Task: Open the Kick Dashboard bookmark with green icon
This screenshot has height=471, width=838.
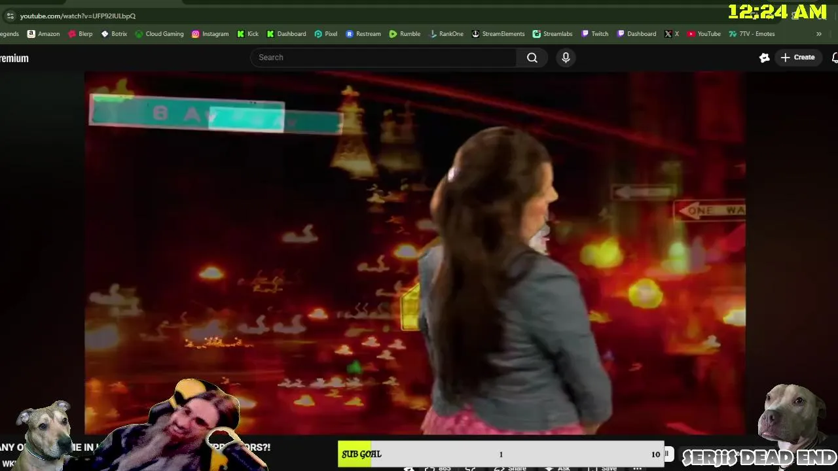Action: point(286,34)
